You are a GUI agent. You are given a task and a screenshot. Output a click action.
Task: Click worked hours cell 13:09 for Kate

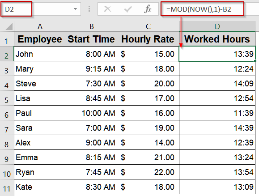(217, 187)
